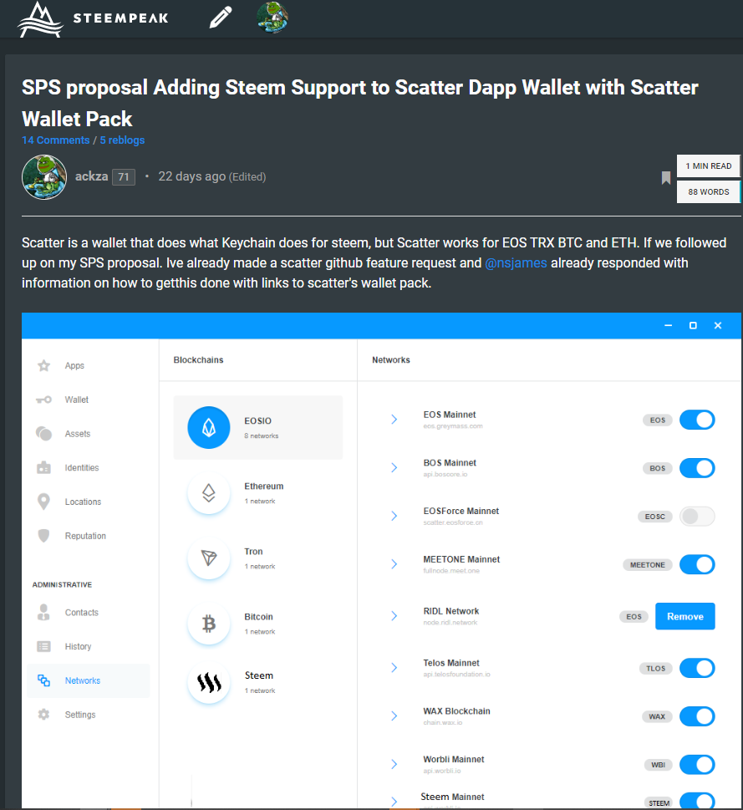Open the profile avatar in top bar

pos(272,17)
